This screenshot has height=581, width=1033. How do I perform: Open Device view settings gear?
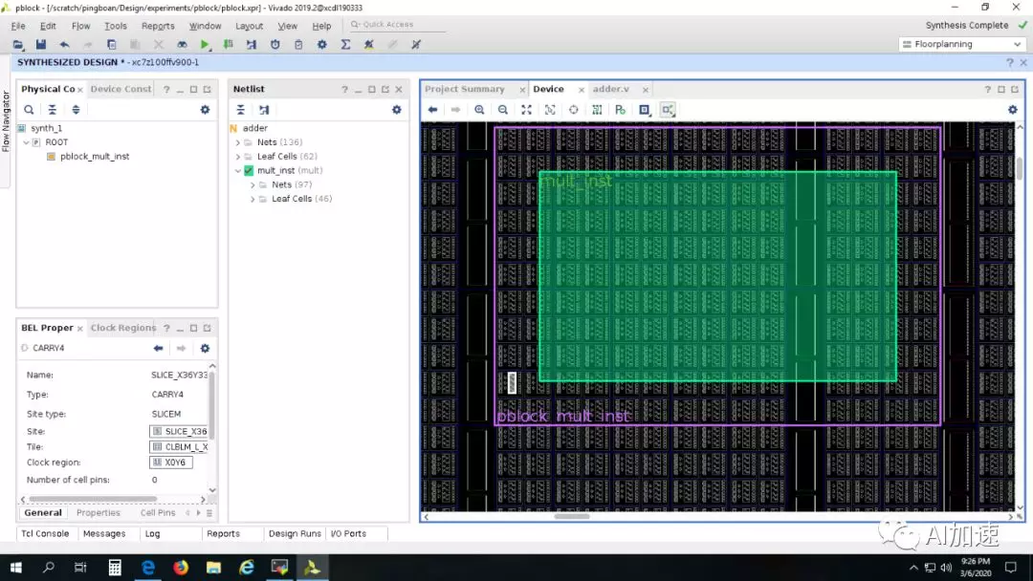[1013, 110]
